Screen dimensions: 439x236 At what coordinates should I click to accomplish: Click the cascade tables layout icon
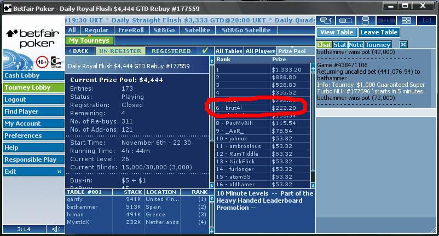pyautogui.click(x=326, y=21)
